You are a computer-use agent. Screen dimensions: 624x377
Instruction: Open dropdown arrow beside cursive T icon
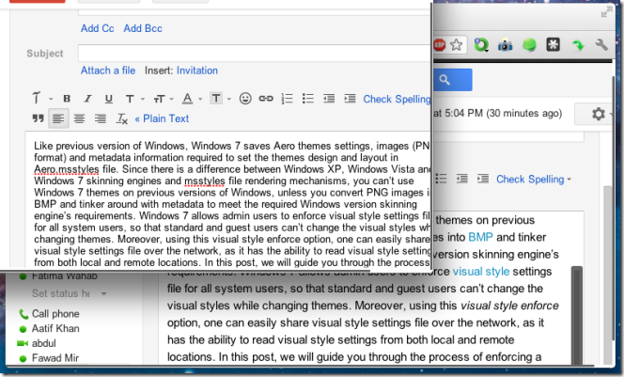(51, 99)
